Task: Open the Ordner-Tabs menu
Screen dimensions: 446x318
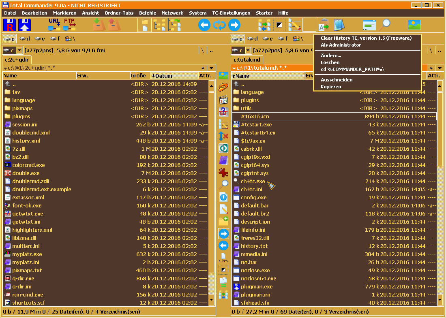Action: 119,13
